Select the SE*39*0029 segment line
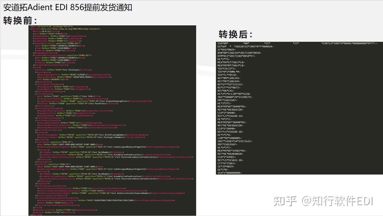The height and width of the screenshot is (216, 383). click(225, 167)
